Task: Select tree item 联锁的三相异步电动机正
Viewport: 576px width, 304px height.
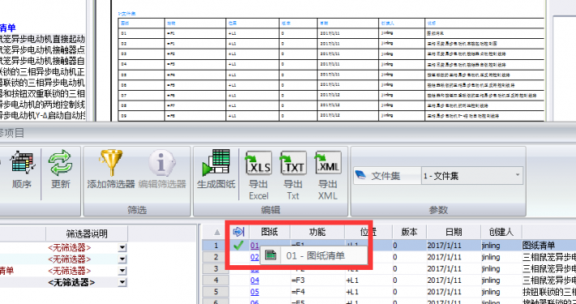Action: coord(43,71)
